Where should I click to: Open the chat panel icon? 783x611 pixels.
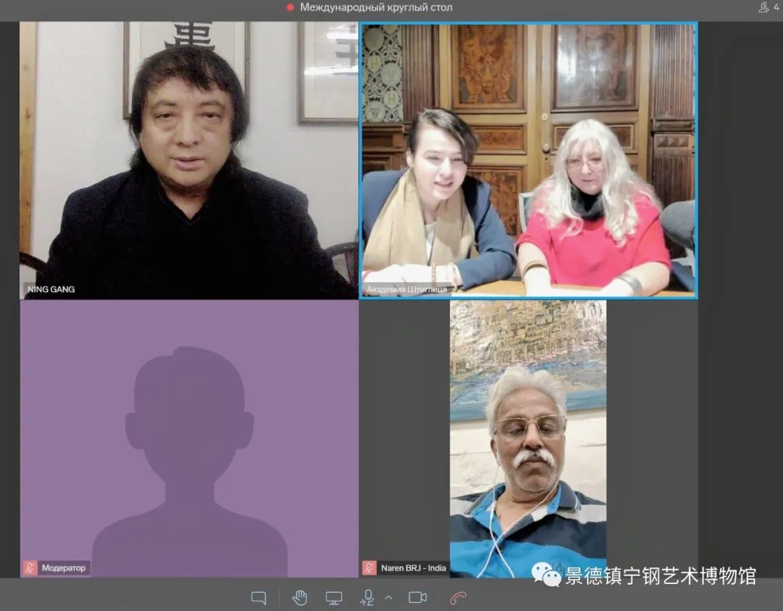pos(259,598)
